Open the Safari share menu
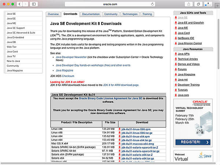The height and width of the screenshot is (165, 220). pos(189,4)
